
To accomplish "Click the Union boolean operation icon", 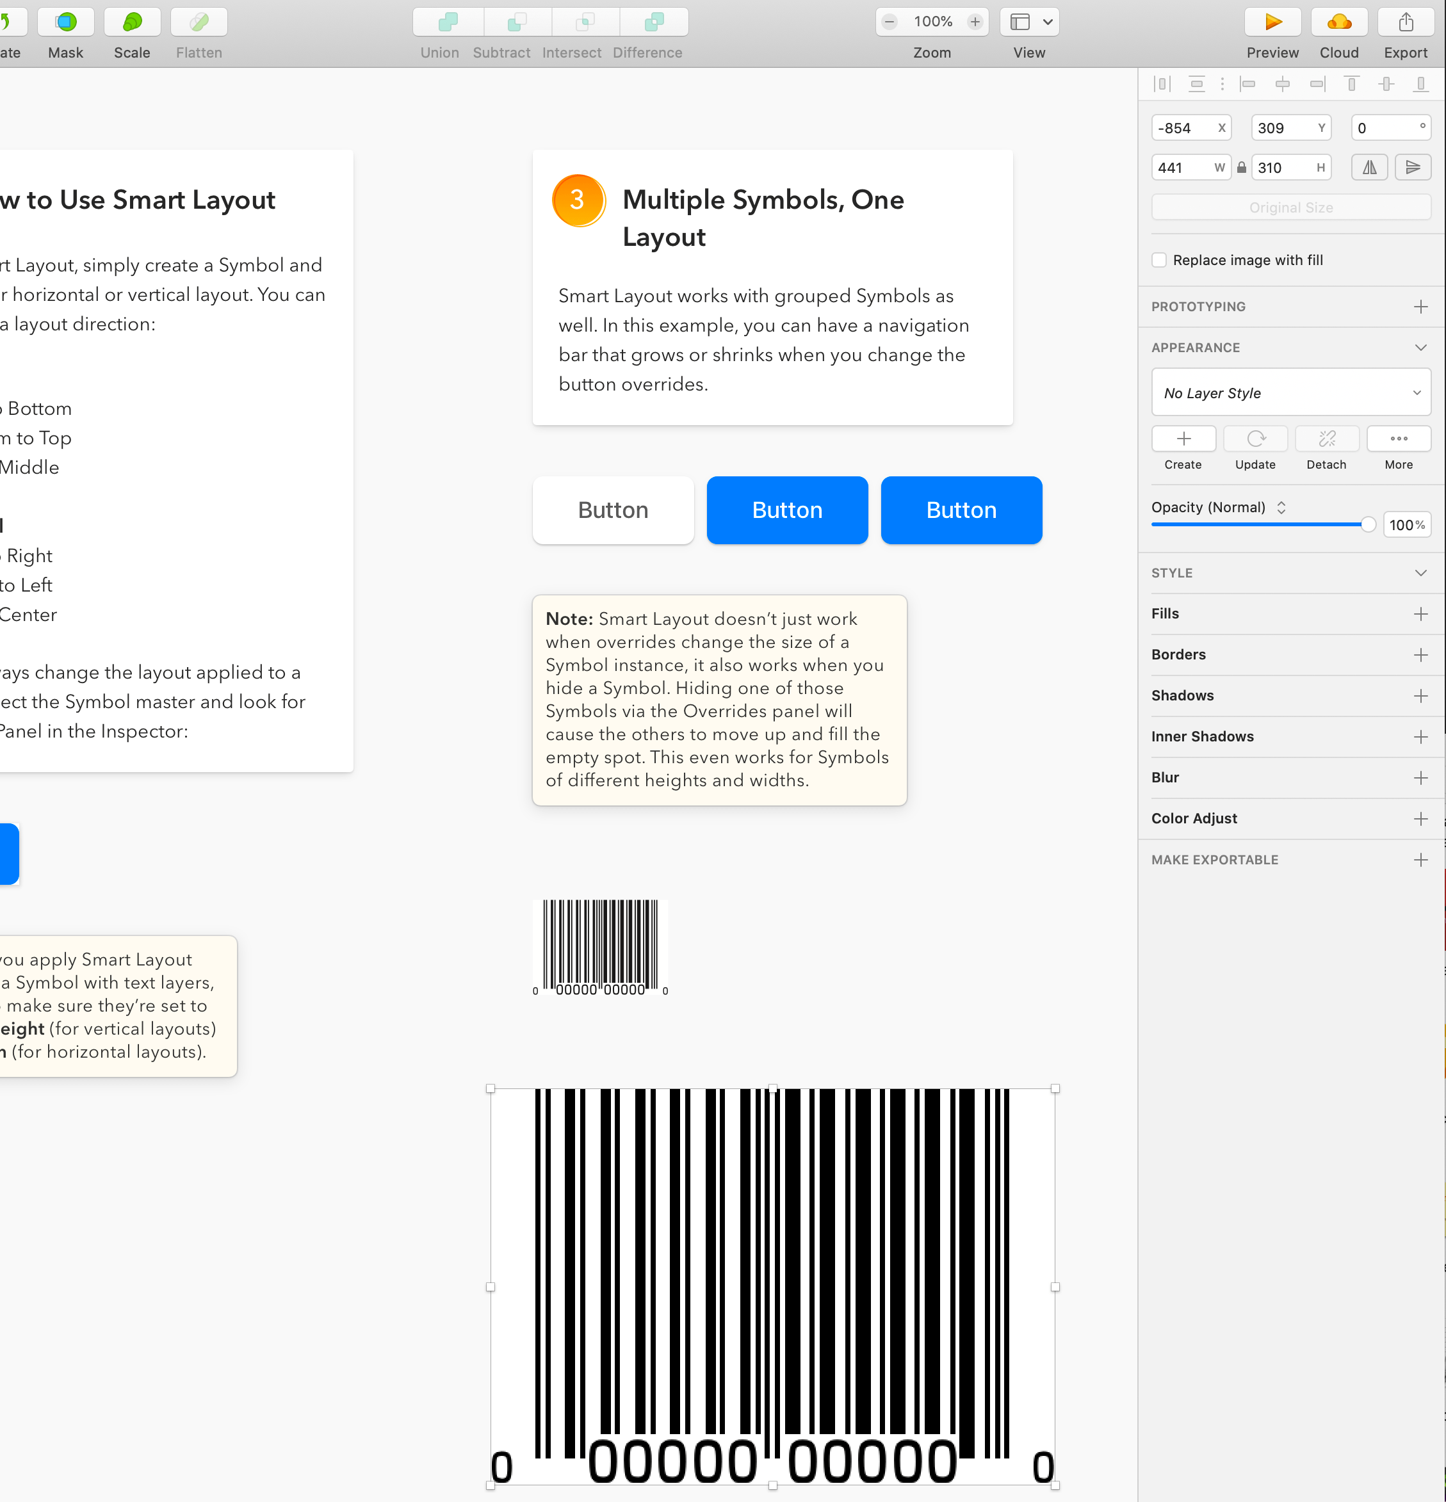I will point(448,22).
